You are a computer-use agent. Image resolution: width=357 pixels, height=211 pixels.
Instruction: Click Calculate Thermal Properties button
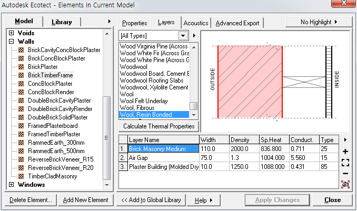pyautogui.click(x=158, y=126)
